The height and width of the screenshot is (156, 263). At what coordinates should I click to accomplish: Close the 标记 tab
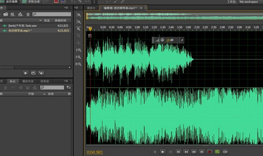[17, 81]
